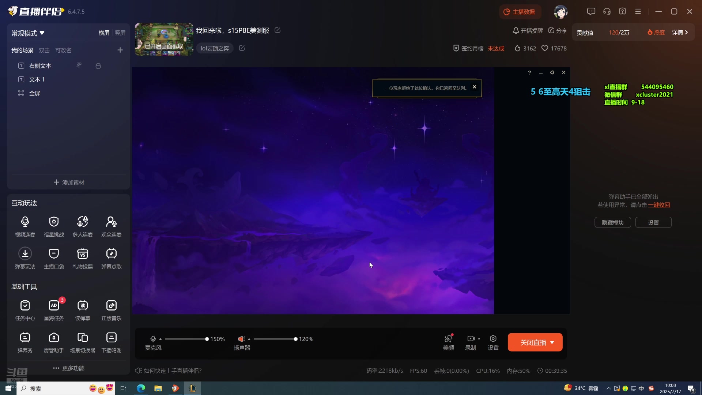
Task: Add a new scene with plus icon
Action: click(120, 50)
